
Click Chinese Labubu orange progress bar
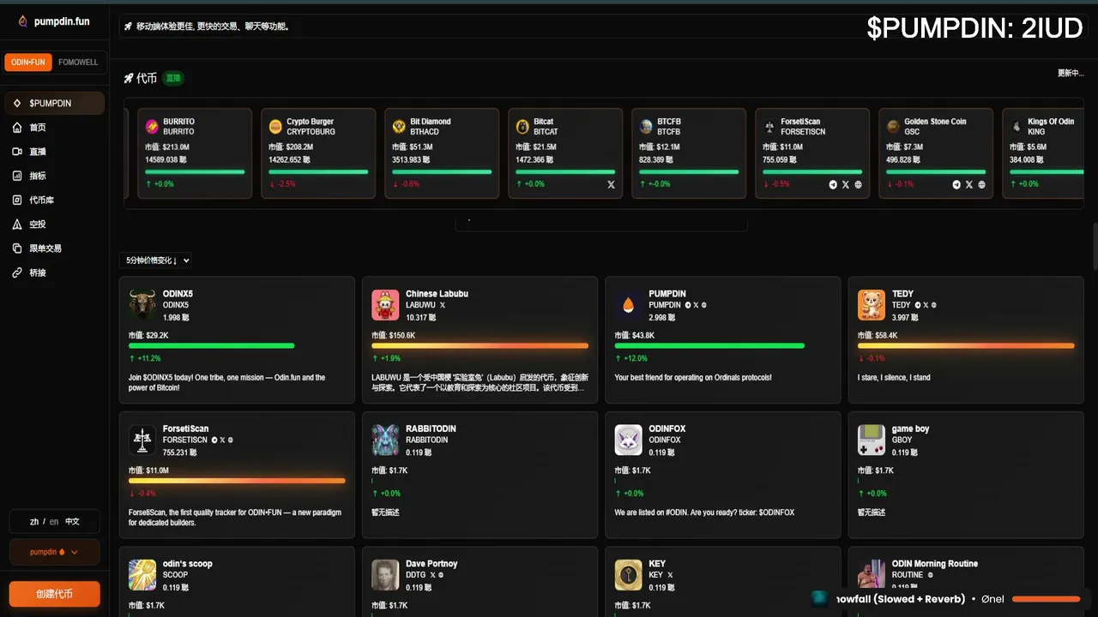480,346
